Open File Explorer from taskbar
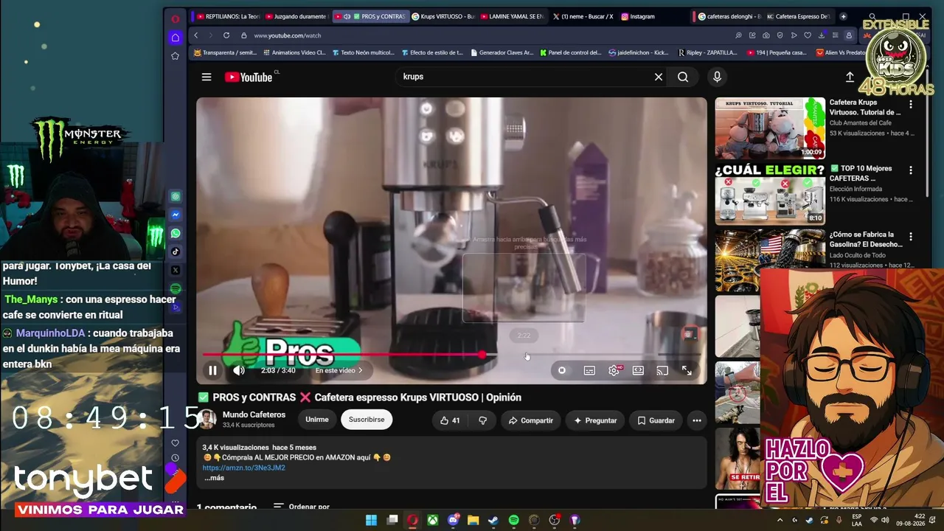This screenshot has width=944, height=531. (473, 520)
